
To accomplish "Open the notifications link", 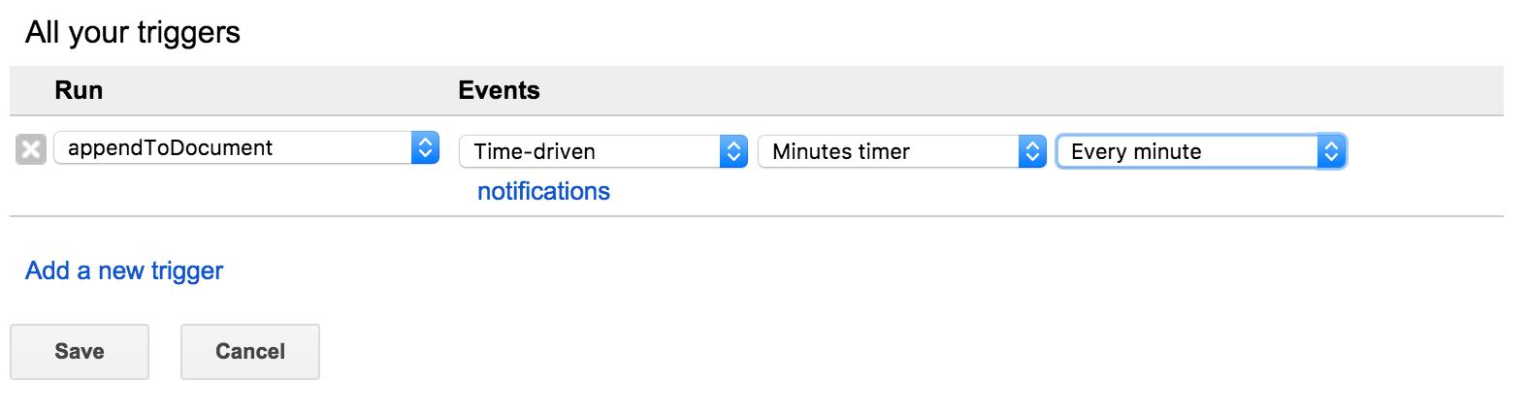I will (543, 191).
